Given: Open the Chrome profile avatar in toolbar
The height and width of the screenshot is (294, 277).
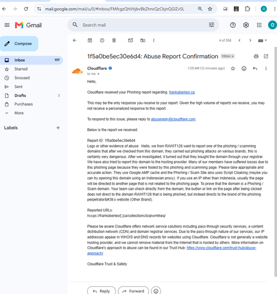Looking at the screenshot, I should click(263, 9).
